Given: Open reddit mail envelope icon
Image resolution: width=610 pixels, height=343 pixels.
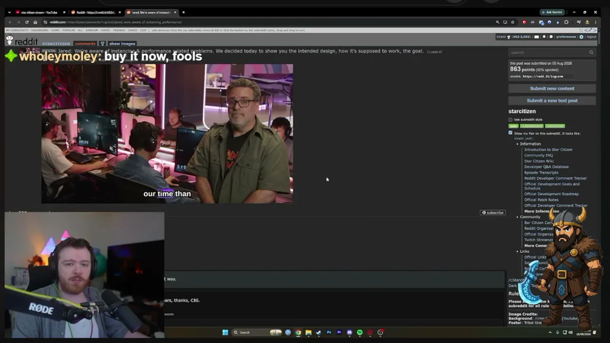Looking at the screenshot, I should pos(537,37).
